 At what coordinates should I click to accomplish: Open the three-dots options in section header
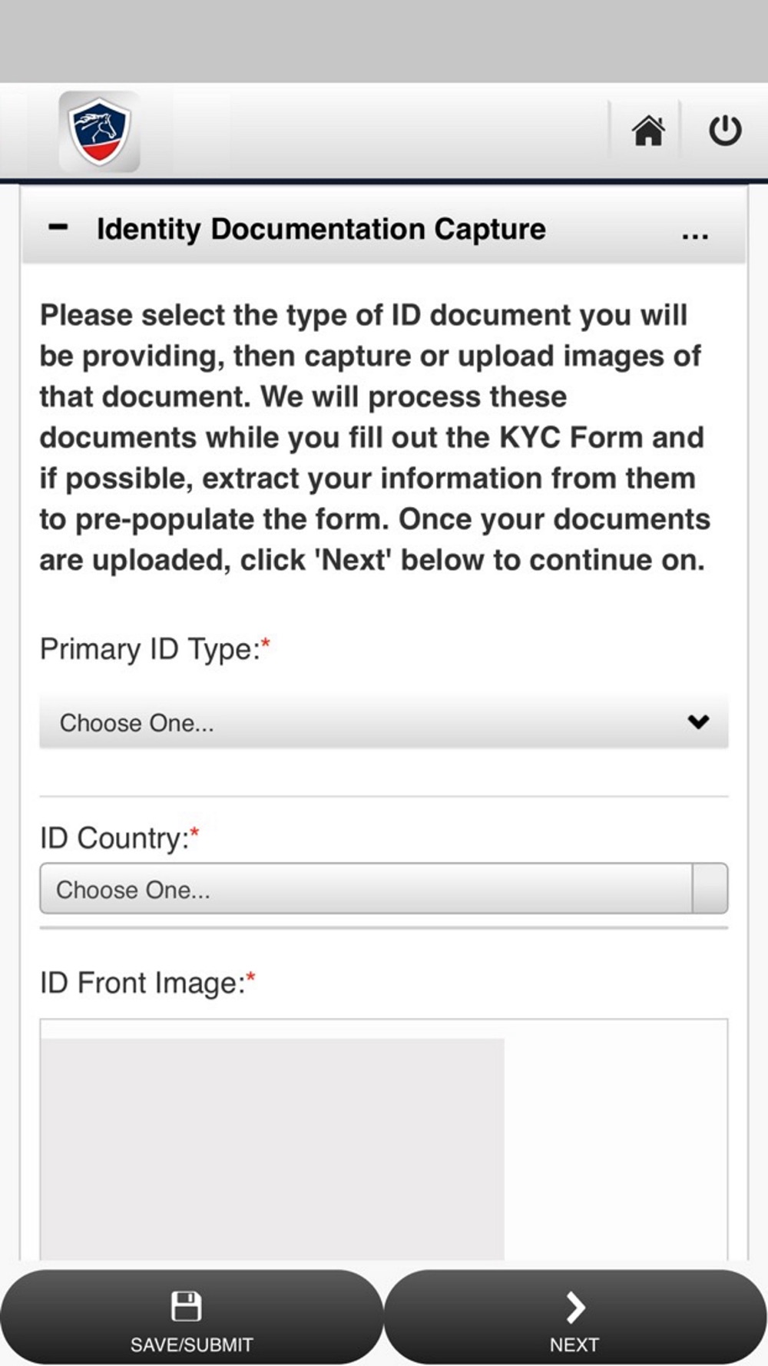click(x=695, y=236)
